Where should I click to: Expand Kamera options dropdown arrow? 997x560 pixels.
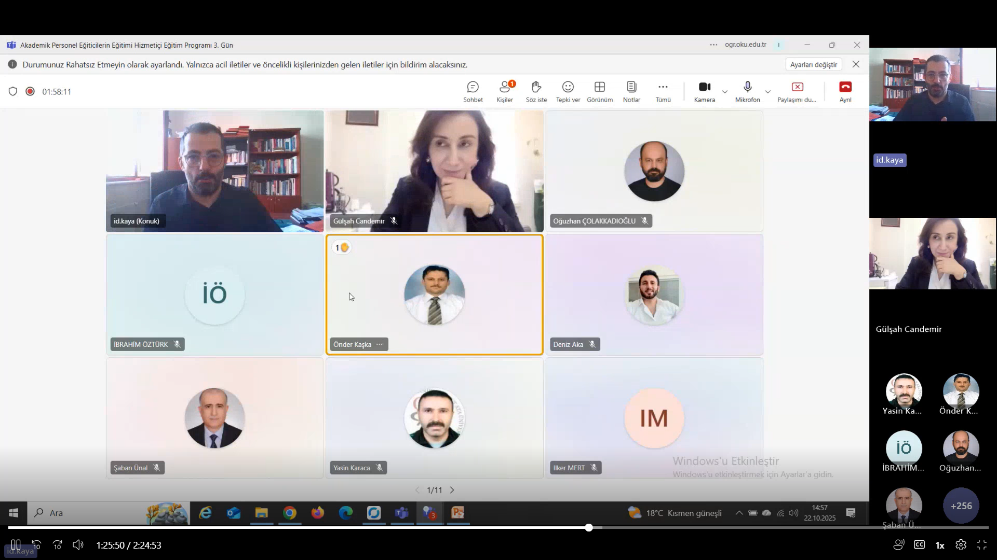coord(724,92)
